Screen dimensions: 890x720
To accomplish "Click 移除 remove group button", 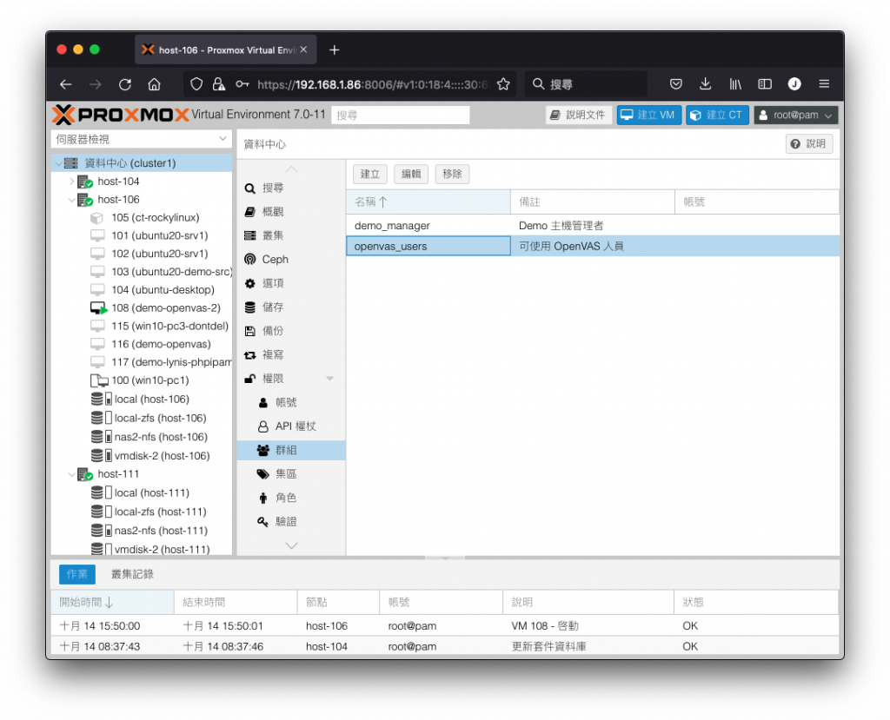I will (x=452, y=174).
